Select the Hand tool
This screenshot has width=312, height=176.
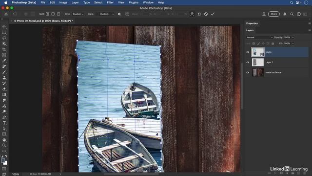pos(4,140)
